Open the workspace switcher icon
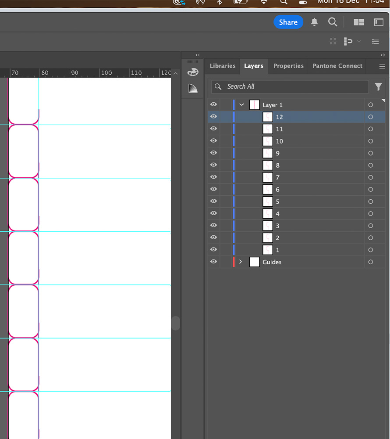The image size is (390, 439). click(379, 22)
